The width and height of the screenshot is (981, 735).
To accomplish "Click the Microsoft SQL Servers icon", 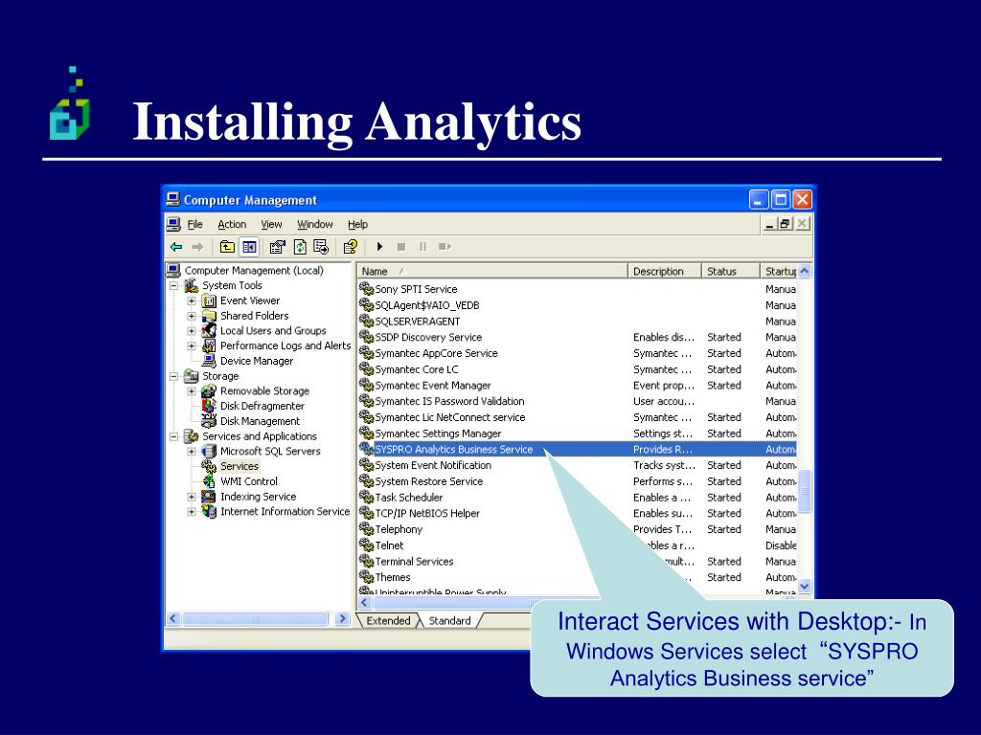I will point(209,452).
